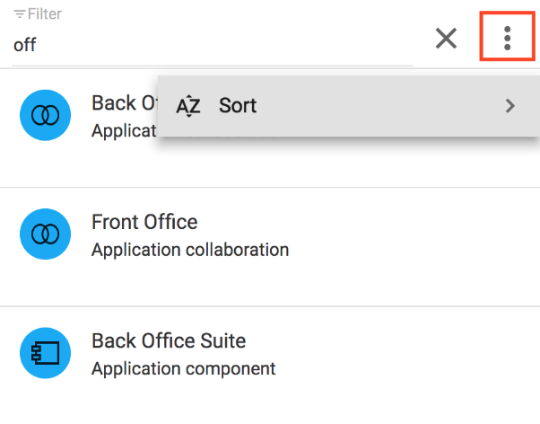Click "Application collaboration" subtitle under Front Office

(190, 250)
